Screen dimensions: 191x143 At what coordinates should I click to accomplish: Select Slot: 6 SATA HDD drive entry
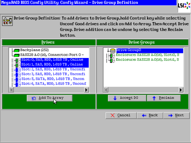[x=53, y=84]
